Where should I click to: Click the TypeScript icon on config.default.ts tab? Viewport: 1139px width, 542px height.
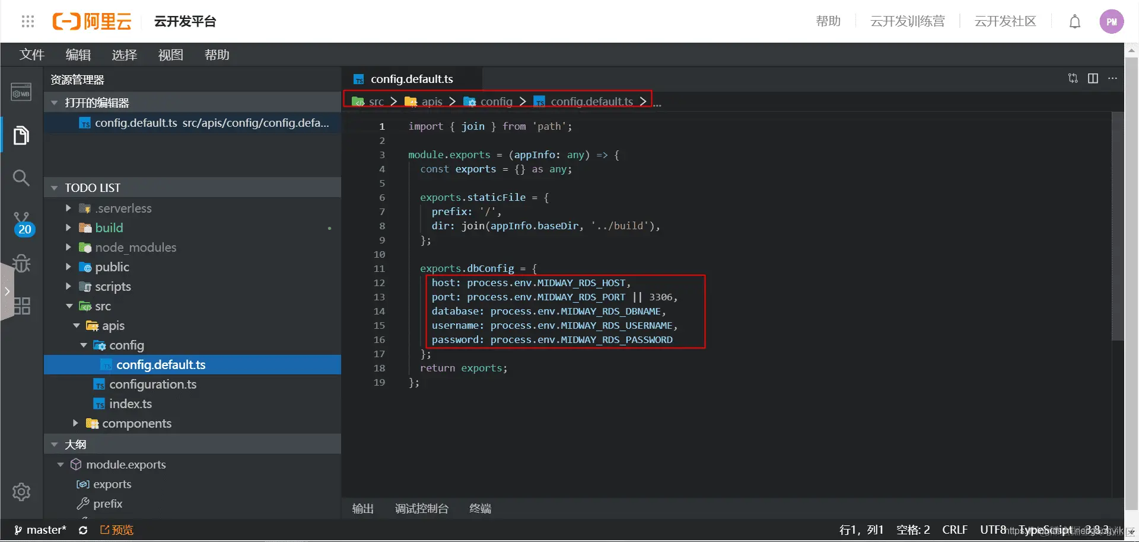click(x=358, y=79)
